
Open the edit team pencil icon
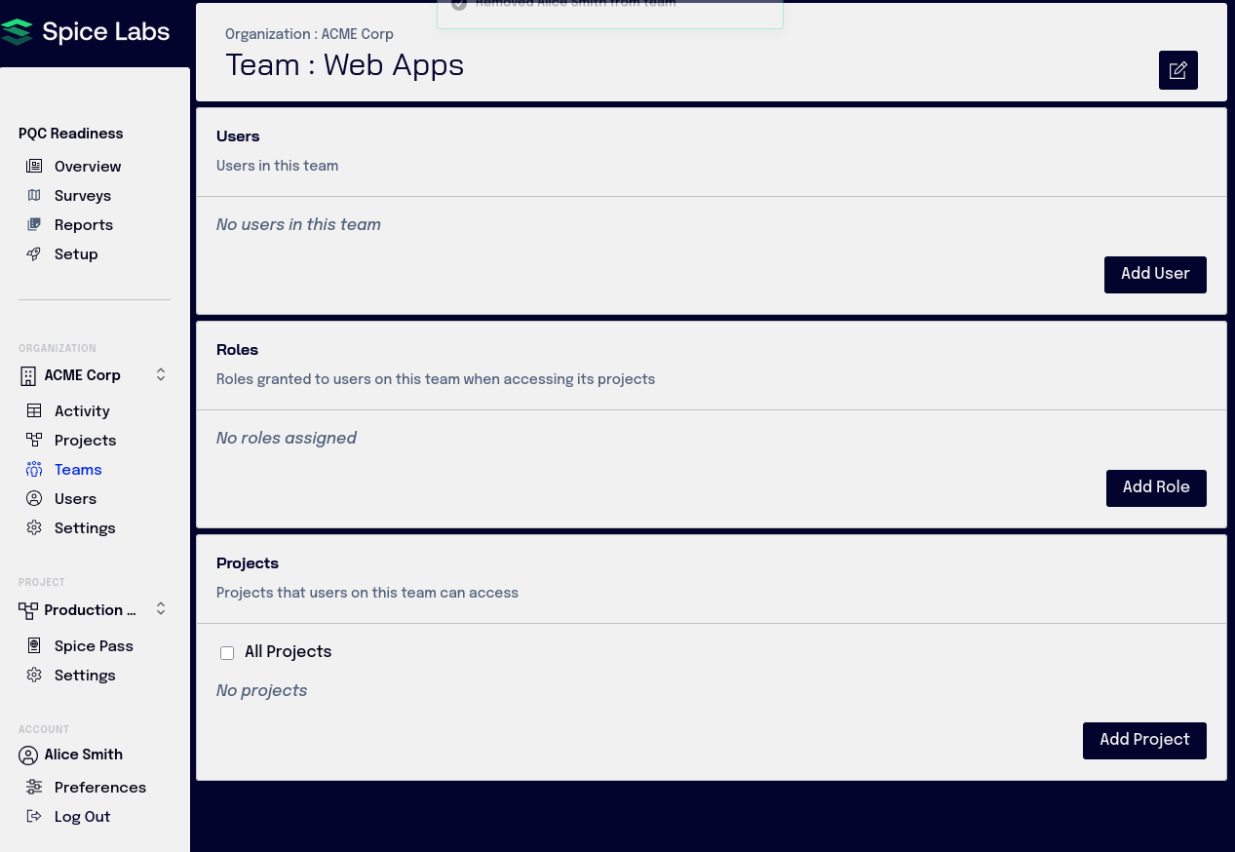tap(1177, 70)
